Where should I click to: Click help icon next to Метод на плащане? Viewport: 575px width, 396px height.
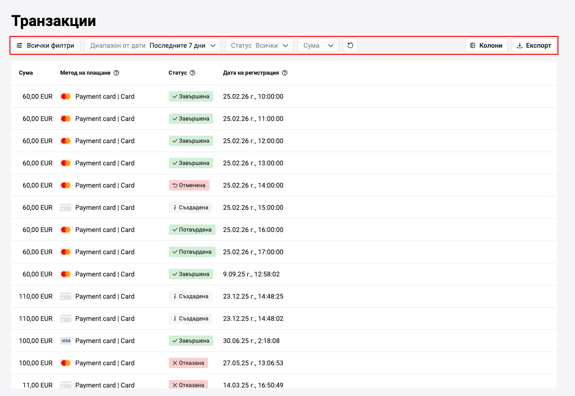coord(116,73)
